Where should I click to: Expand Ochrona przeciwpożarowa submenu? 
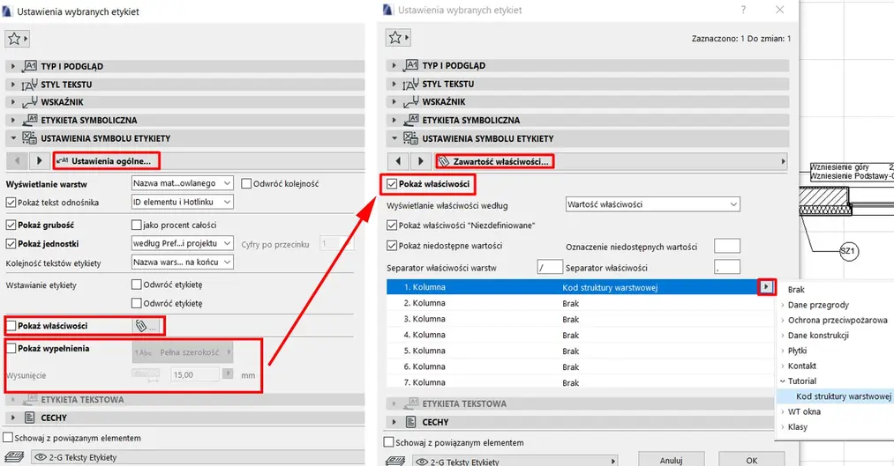[837, 321]
